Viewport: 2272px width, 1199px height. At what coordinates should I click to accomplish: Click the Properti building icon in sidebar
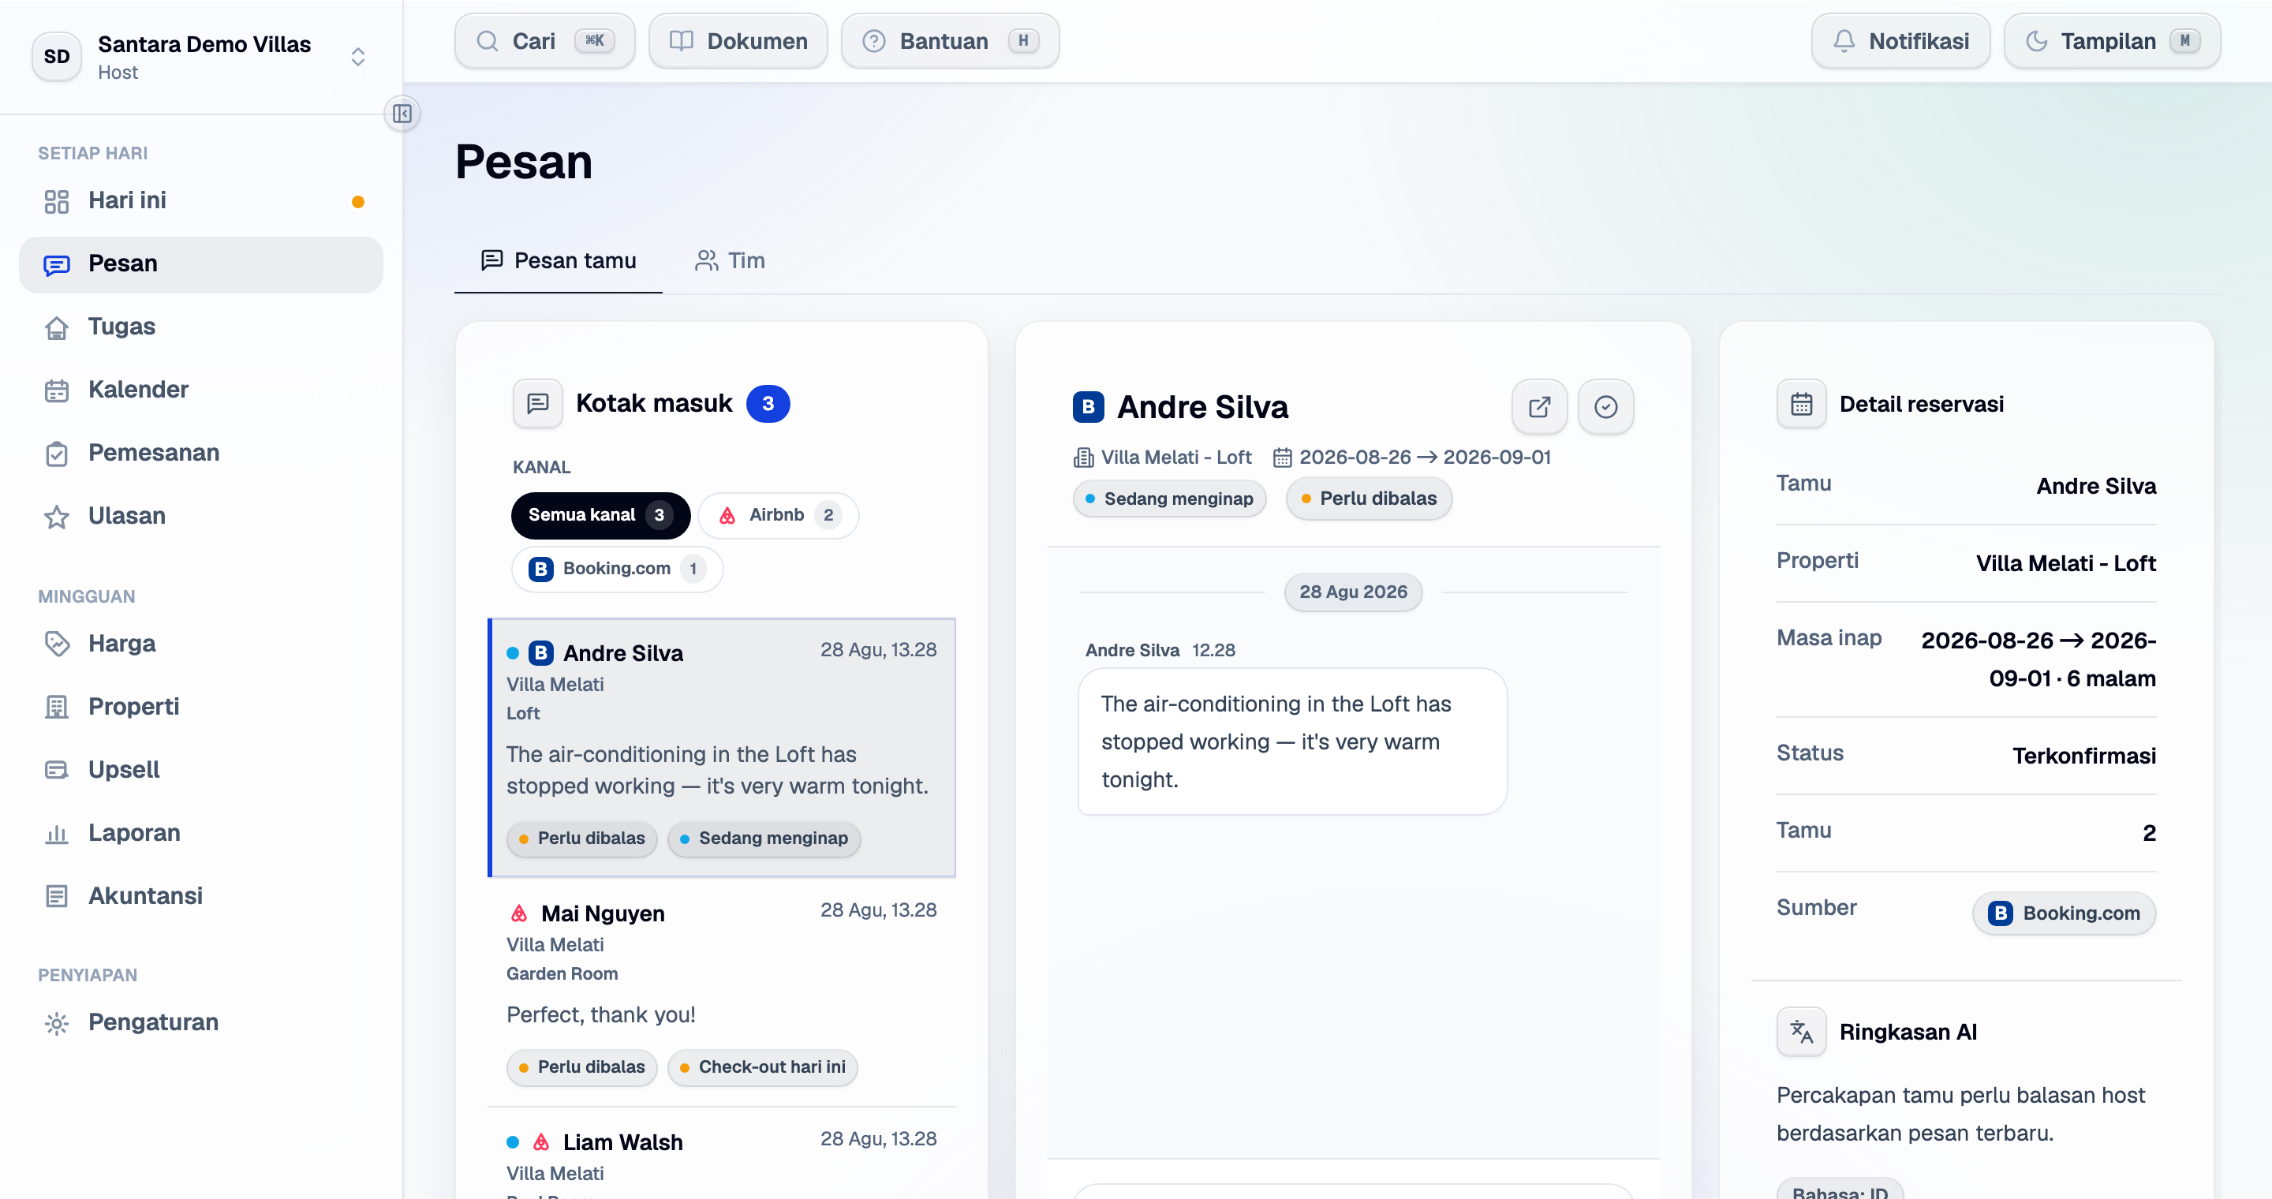coord(57,707)
